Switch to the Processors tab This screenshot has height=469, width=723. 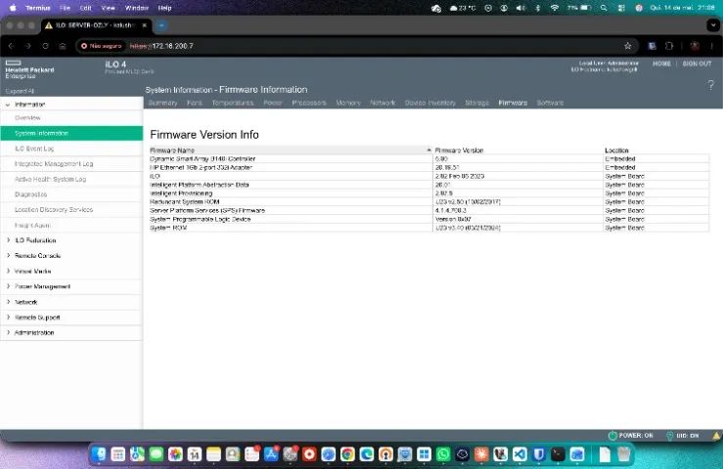pyautogui.click(x=309, y=103)
